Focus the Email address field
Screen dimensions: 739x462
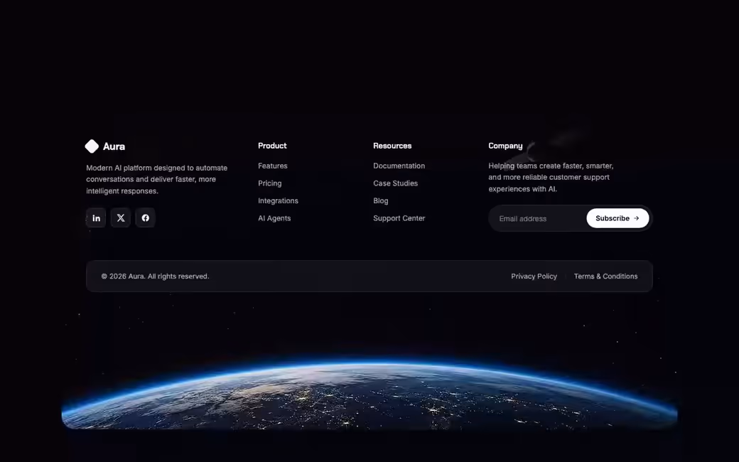[x=538, y=218]
